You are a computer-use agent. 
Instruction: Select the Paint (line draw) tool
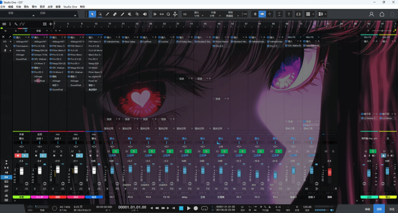click(122, 14)
